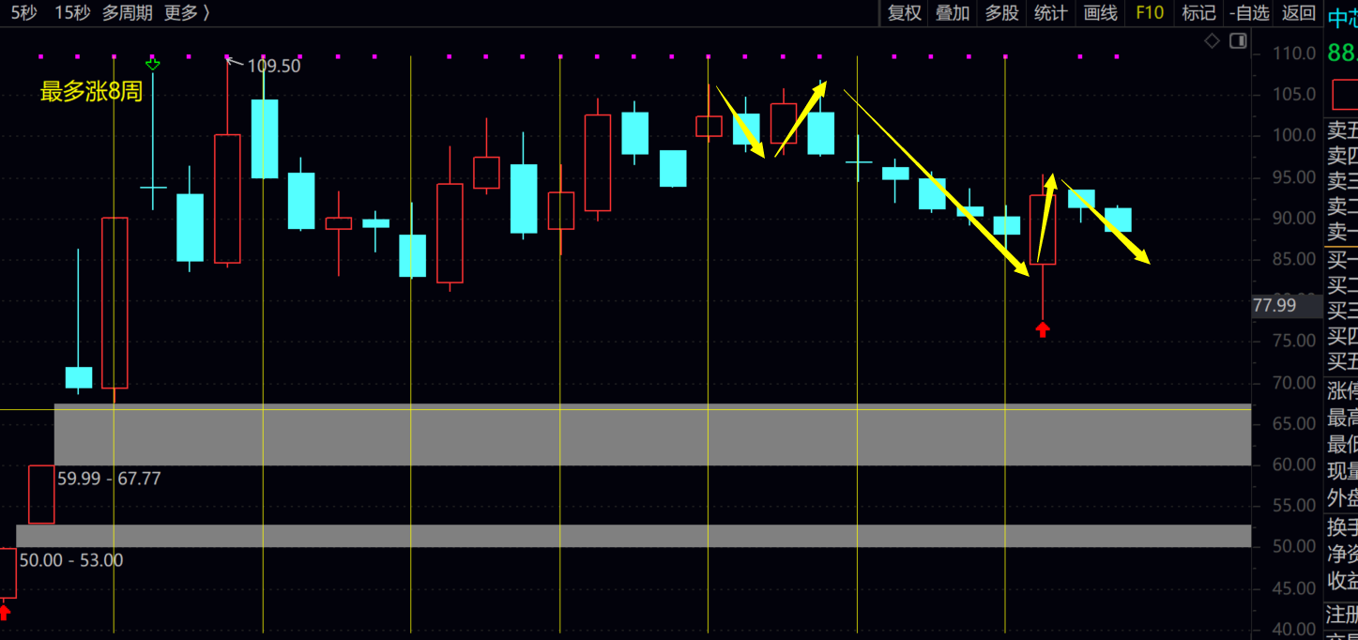
Task: Toggle -自选 to remove from watchlist
Action: (1249, 12)
